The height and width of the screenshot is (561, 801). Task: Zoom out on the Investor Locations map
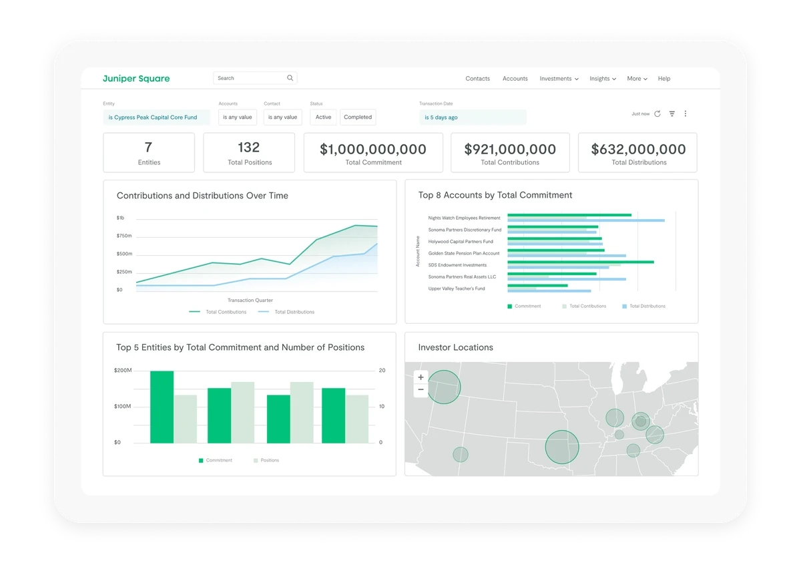click(x=421, y=388)
